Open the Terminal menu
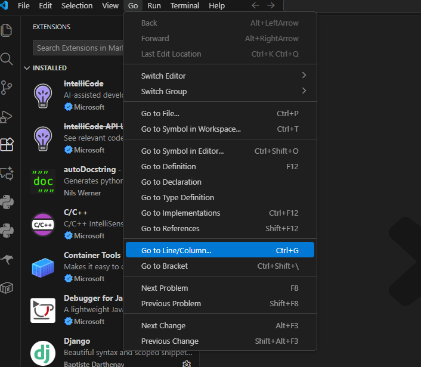Viewport: 421px width, 367px height. coord(185,5)
